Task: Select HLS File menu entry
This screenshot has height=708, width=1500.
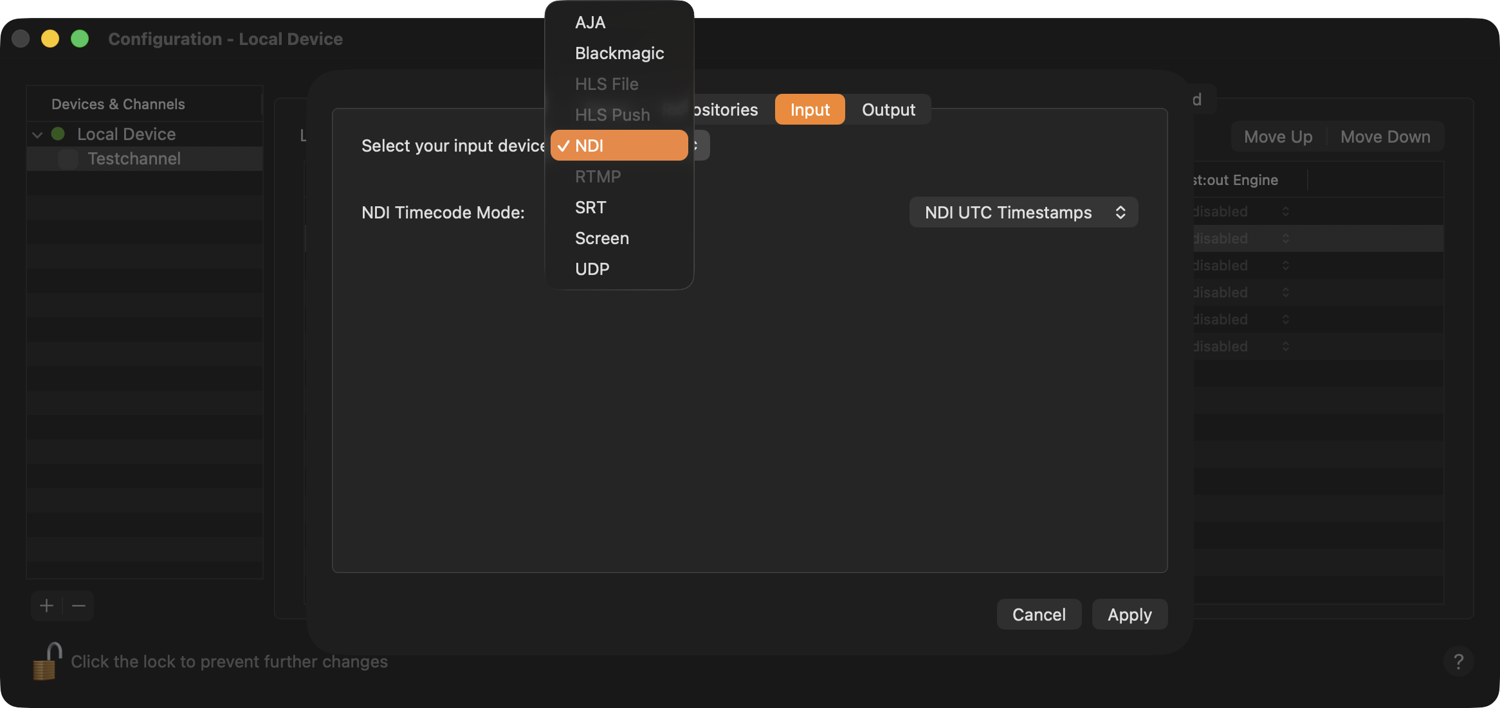Action: coord(619,84)
